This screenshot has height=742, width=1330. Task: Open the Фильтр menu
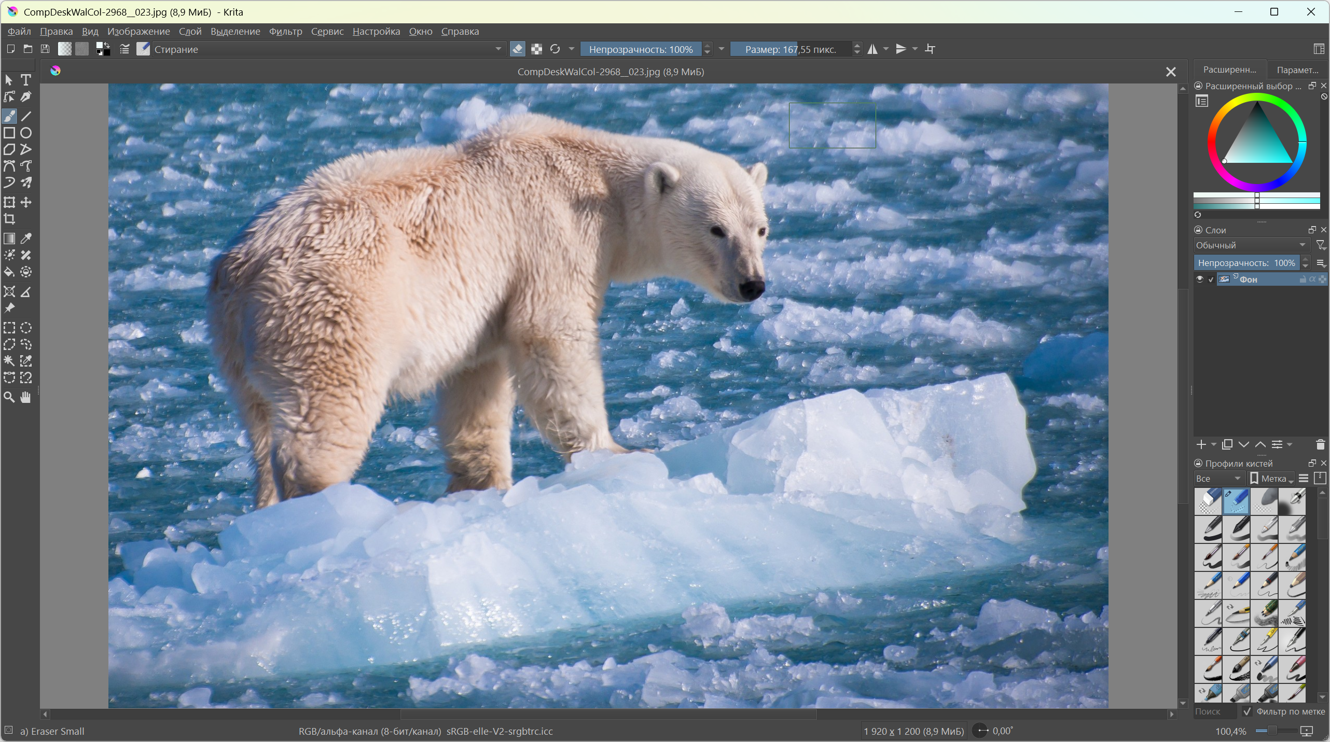click(285, 32)
